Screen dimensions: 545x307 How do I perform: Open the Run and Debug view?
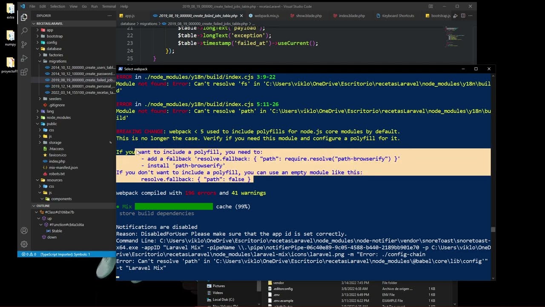tap(24, 58)
